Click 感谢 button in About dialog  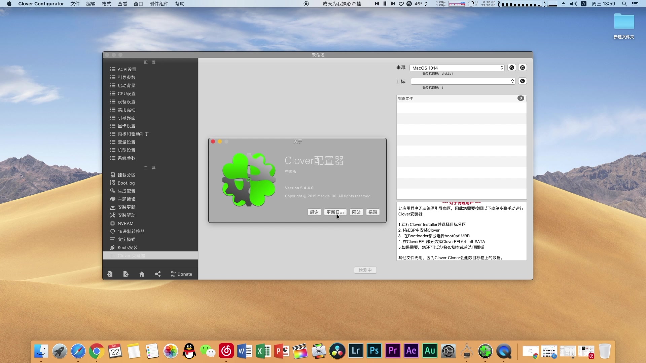pos(314,212)
